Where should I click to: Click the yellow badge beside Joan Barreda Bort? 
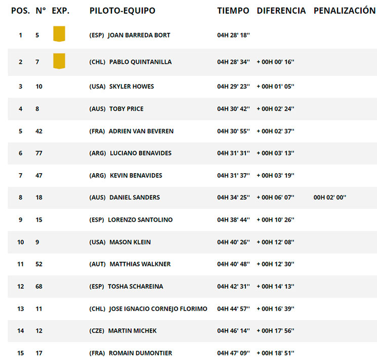(x=59, y=34)
